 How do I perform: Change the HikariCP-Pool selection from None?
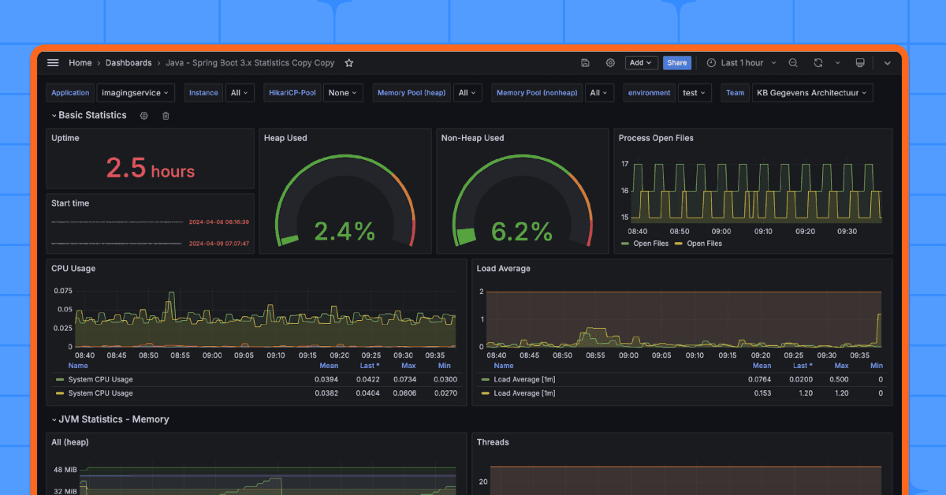click(342, 92)
